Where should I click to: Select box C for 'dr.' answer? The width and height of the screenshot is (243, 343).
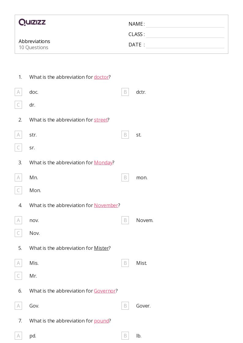(18, 105)
